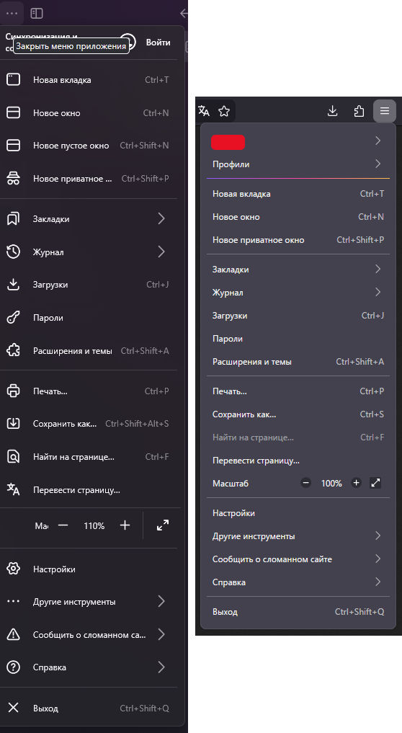Screen dimensions: 402x733
Task: Select Новое приватное окно in right menu
Action: (x=298, y=240)
